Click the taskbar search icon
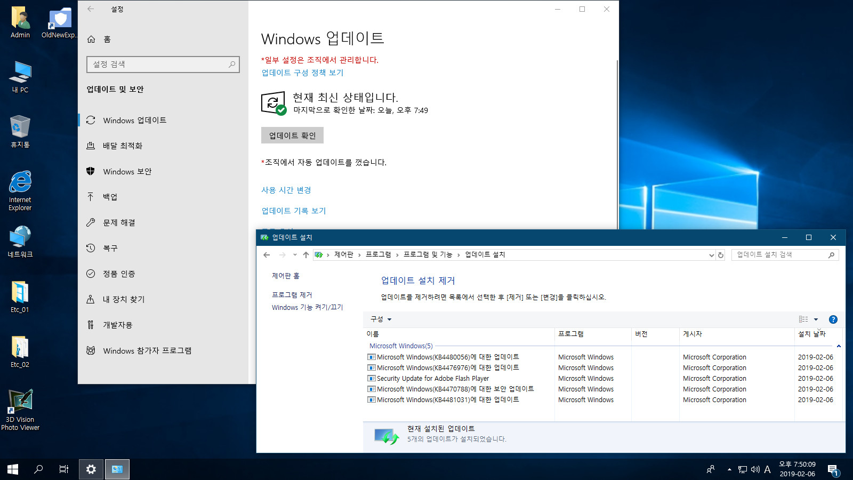 [38, 469]
